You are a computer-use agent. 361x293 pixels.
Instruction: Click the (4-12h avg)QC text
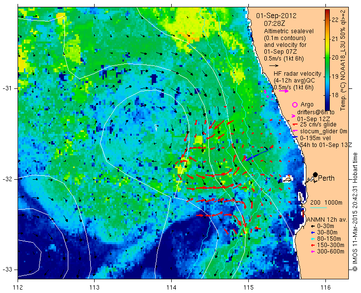(x=294, y=81)
